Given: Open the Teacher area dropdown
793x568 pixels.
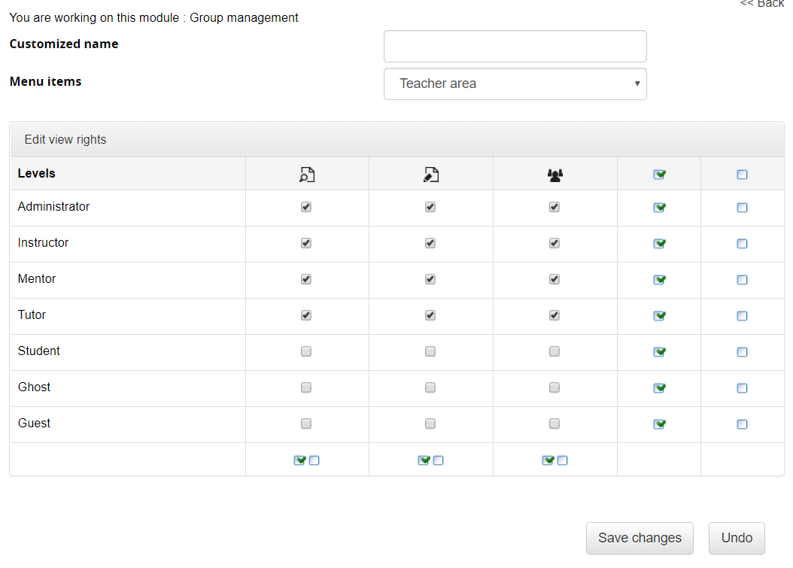Looking at the screenshot, I should click(x=515, y=84).
